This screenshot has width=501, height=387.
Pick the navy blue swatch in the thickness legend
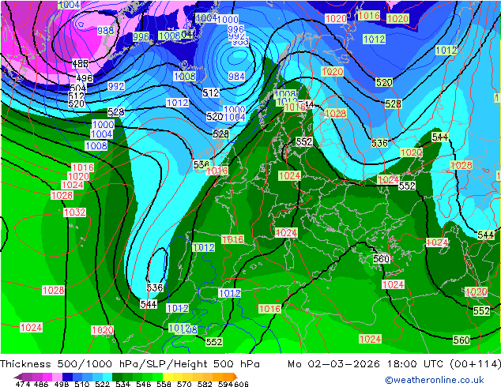click(67, 377)
